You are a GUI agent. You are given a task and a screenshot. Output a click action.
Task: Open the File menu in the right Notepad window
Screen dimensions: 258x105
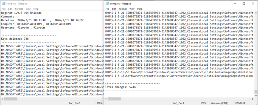(x=107, y=9)
